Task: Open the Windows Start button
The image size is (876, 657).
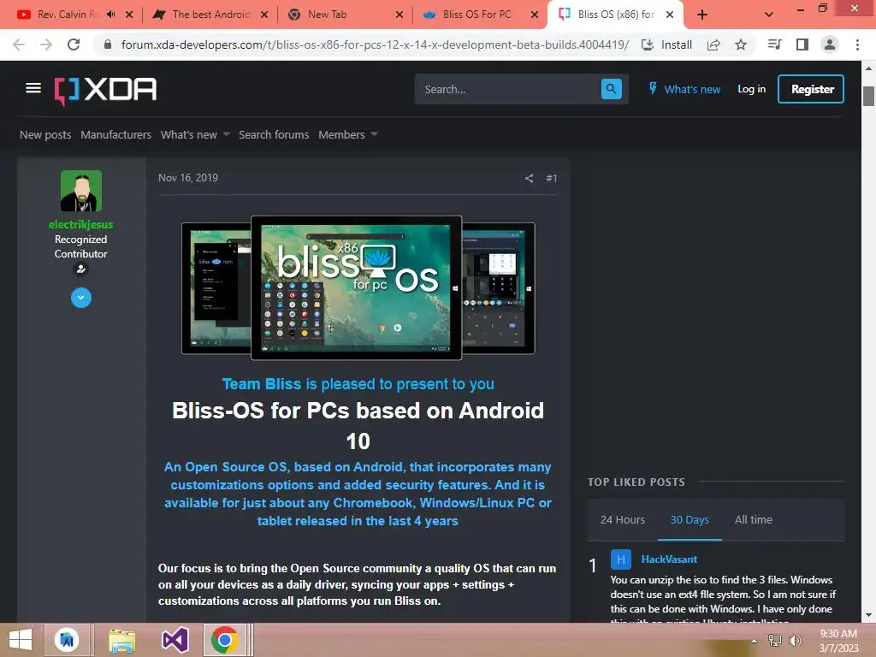Action: coord(21,640)
